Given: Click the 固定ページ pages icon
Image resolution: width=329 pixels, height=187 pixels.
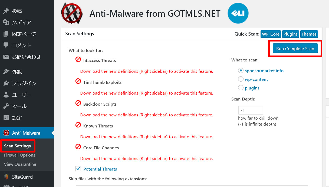Looking at the screenshot, I should [6, 34].
